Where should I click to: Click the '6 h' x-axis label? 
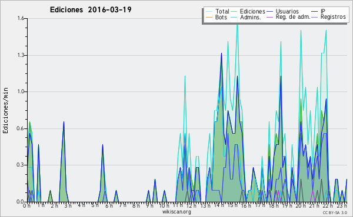coord(109,205)
